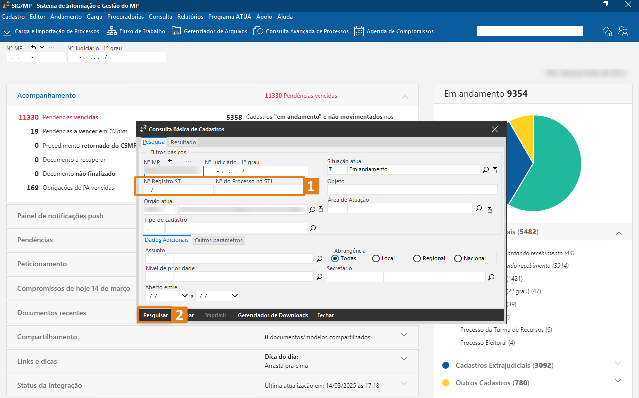
Task: Open Nº MP chevron dropdown in main window
Action: click(42, 47)
